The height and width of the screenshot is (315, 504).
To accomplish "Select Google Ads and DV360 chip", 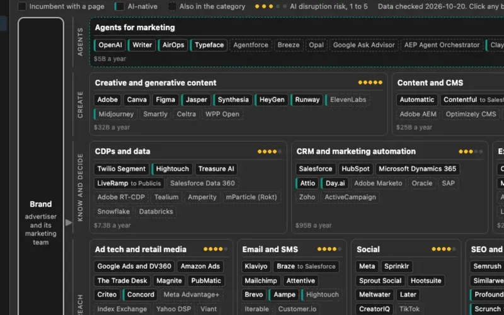I will click(x=134, y=266).
